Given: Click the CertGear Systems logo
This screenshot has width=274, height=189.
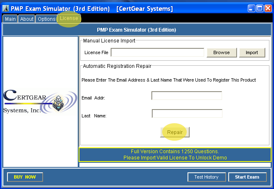Looking at the screenshot, I should coord(40,102).
